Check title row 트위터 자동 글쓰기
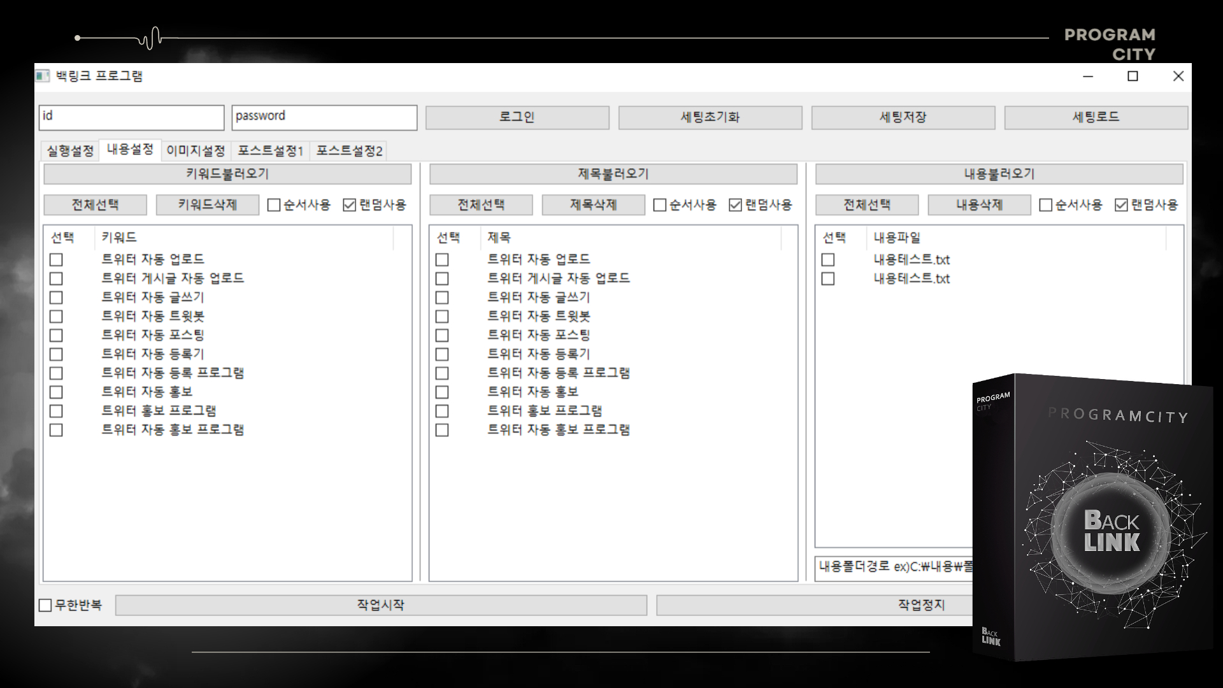This screenshot has height=688, width=1223. (x=442, y=297)
